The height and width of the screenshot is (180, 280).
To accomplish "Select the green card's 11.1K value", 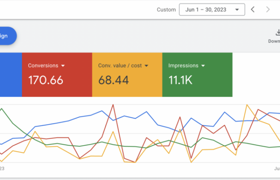I will pos(180,80).
